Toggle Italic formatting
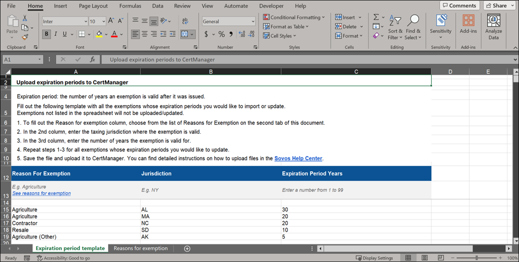 pyautogui.click(x=55, y=34)
